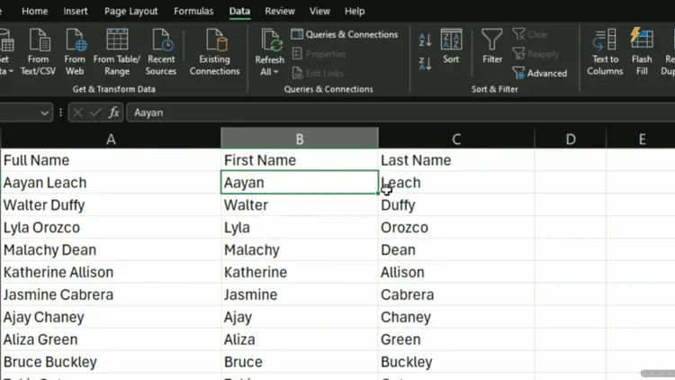
Task: Select last name cell Cabrera
Action: [456, 294]
